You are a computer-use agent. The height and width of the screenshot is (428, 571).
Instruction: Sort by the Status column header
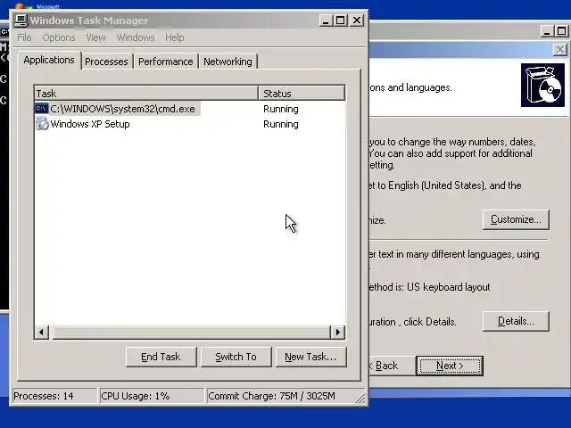[302, 93]
